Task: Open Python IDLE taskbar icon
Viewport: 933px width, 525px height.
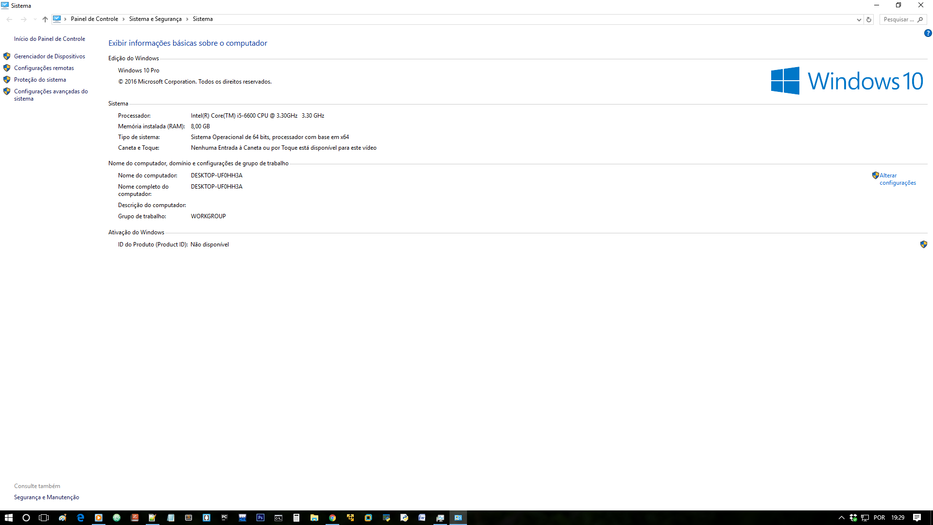Action: pyautogui.click(x=386, y=518)
